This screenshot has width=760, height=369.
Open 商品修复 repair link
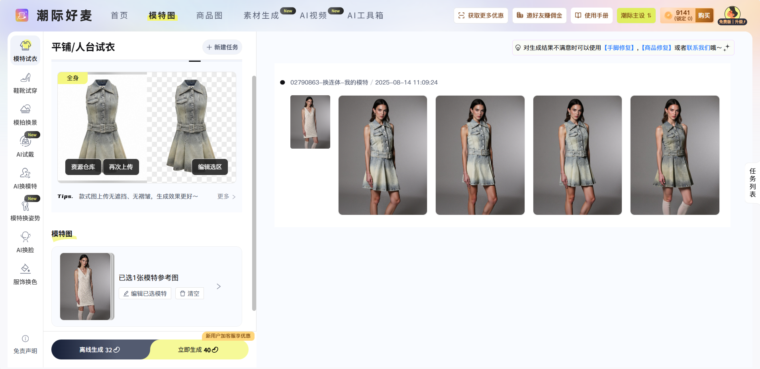tap(656, 48)
